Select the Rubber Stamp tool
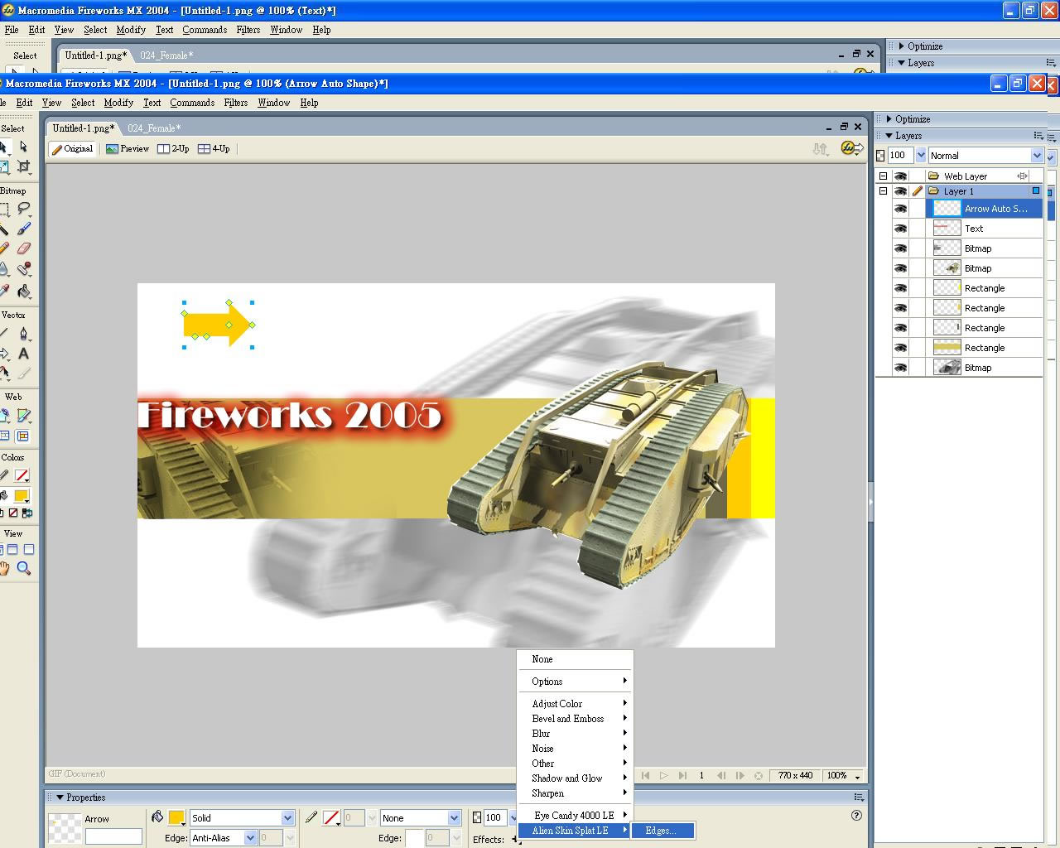Viewport: 1060px width, 848px height. tap(23, 268)
